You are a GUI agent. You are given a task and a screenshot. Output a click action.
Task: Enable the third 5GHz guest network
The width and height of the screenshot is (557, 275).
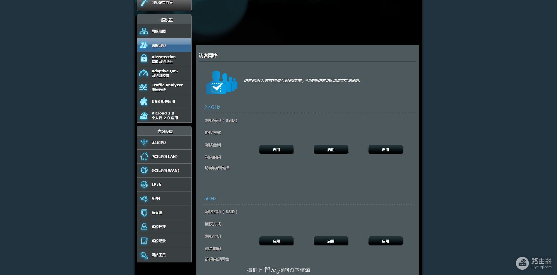click(386, 241)
